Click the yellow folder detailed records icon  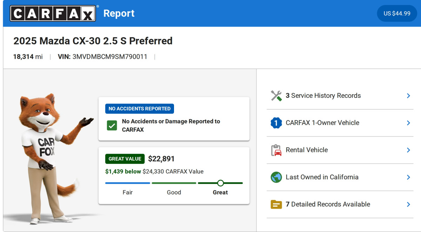[276, 204]
